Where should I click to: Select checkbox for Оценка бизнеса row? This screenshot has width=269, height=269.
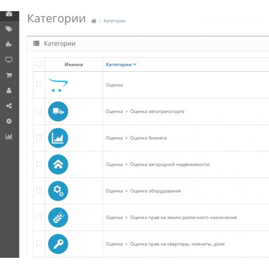[39, 137]
